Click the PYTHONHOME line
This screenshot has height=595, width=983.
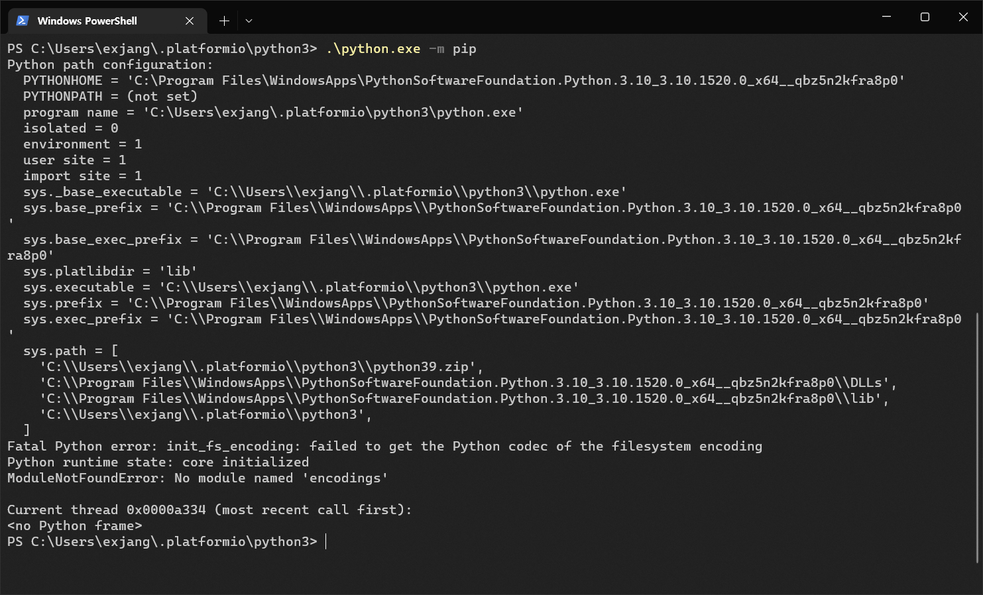pos(464,80)
